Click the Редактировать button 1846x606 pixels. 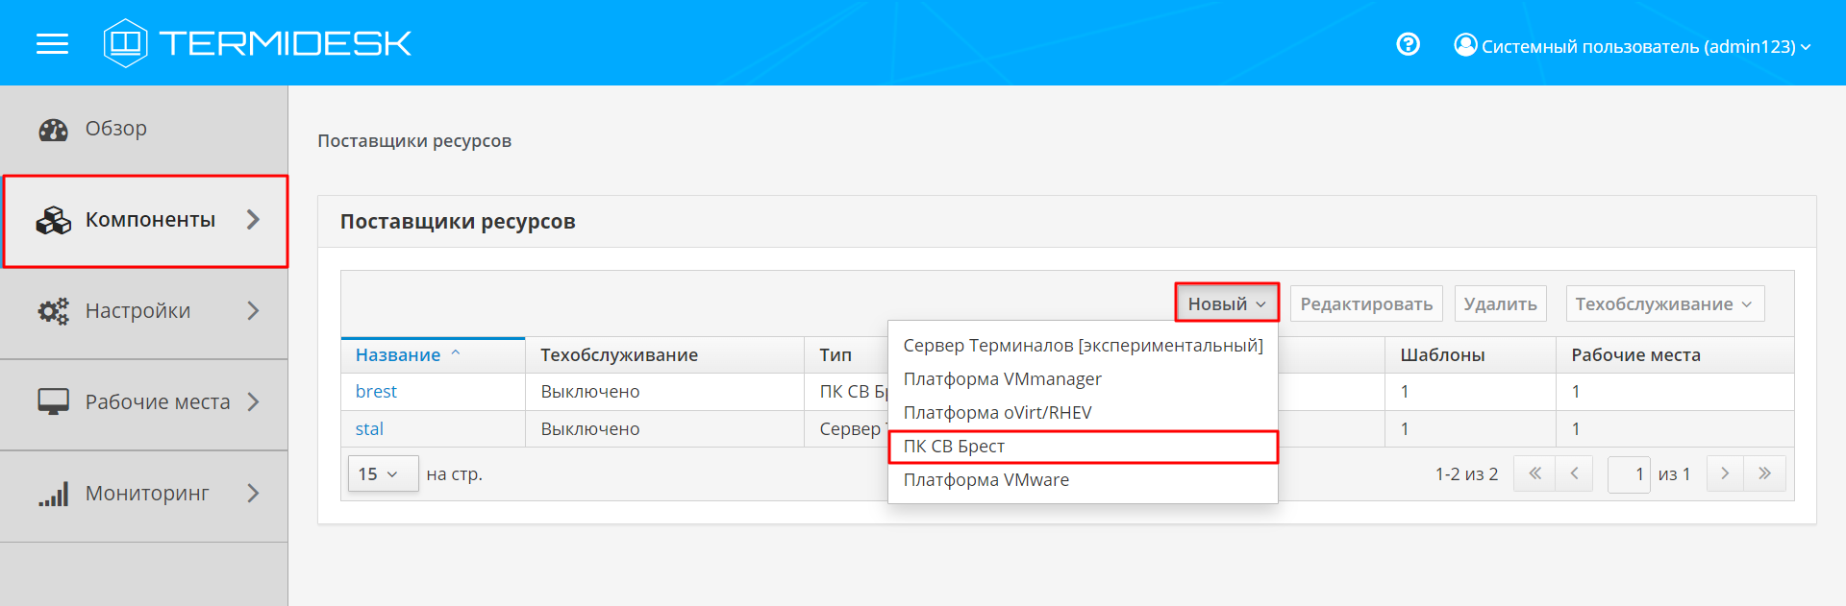click(x=1366, y=303)
